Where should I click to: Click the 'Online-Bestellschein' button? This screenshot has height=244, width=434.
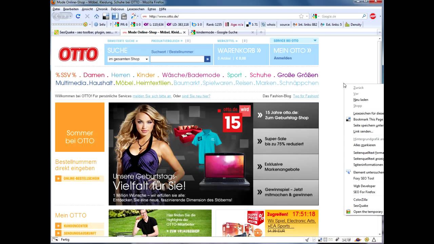(80, 178)
